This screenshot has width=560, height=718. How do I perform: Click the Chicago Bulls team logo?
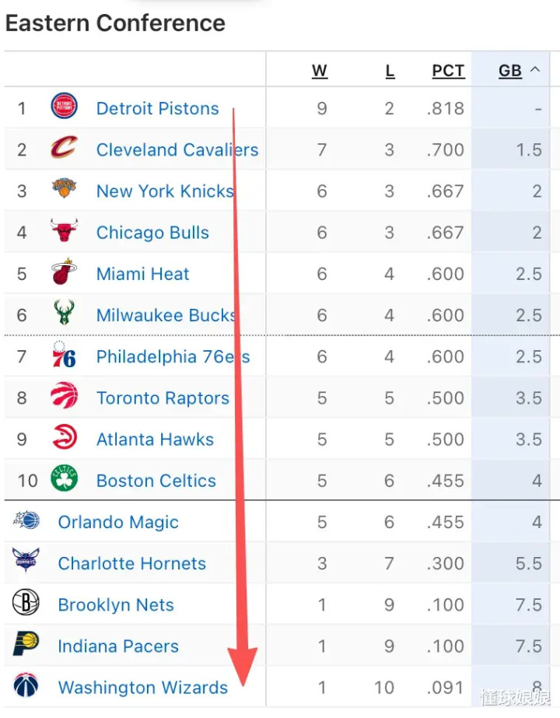point(65,231)
